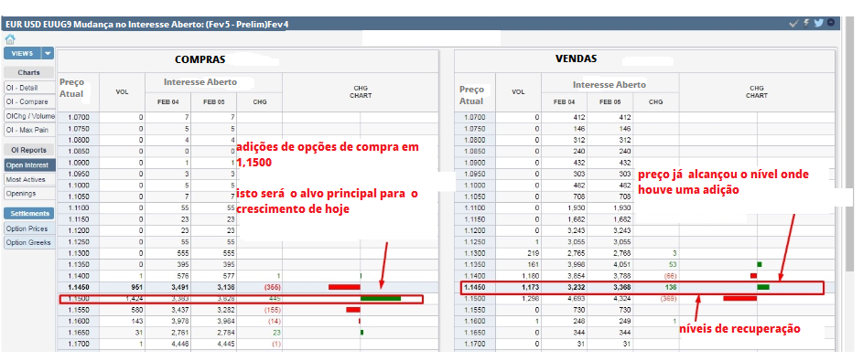Select strike 1.0700 in the VENDAS table

tap(474, 117)
